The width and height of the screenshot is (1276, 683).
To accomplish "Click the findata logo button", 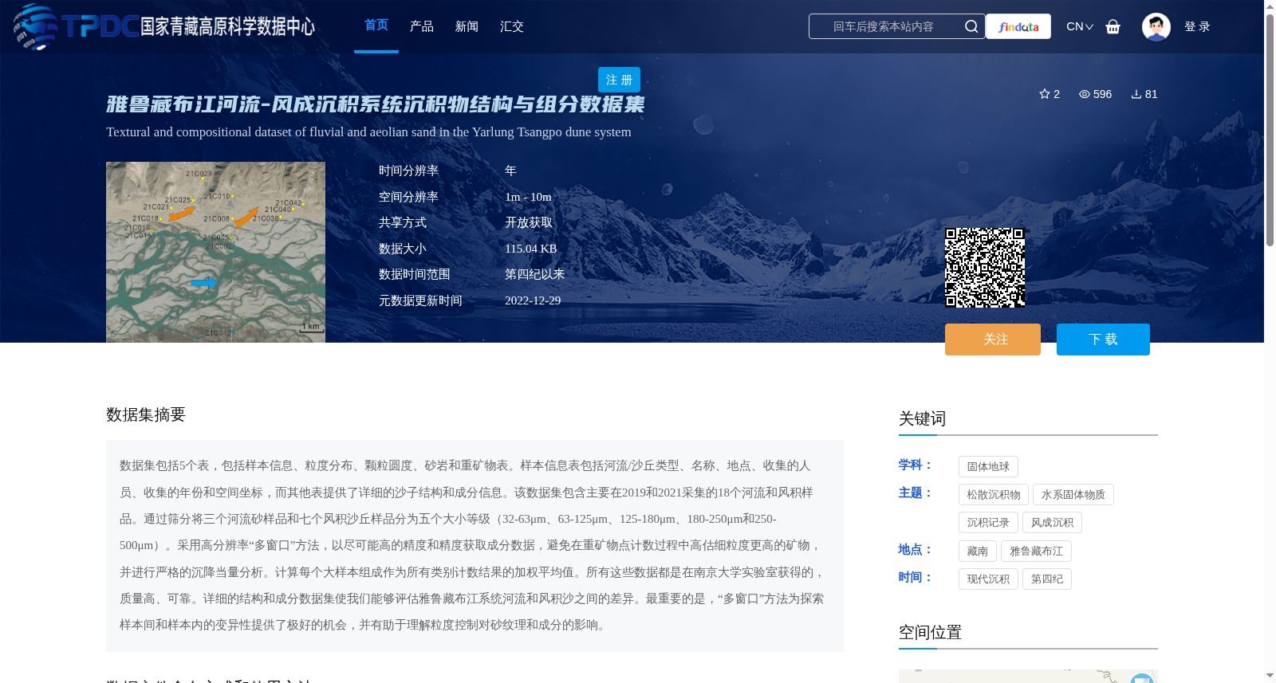I will (1018, 26).
